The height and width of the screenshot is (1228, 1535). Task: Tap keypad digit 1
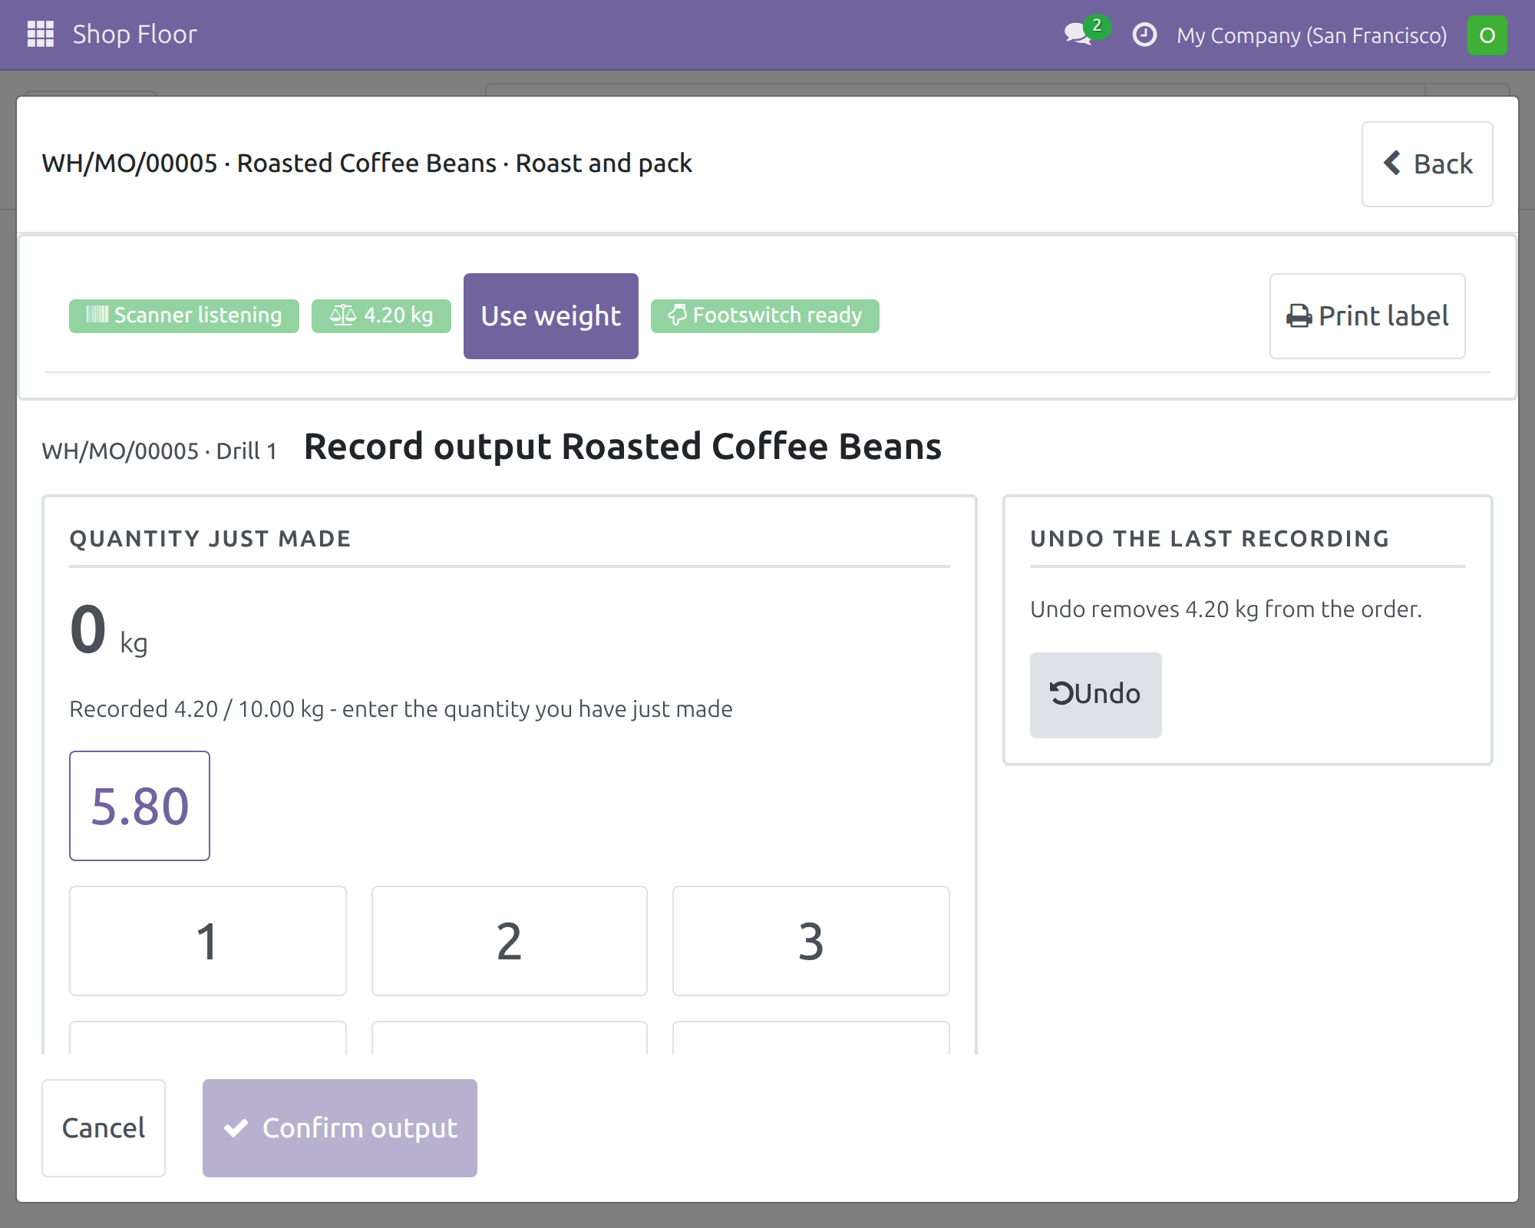click(x=208, y=941)
